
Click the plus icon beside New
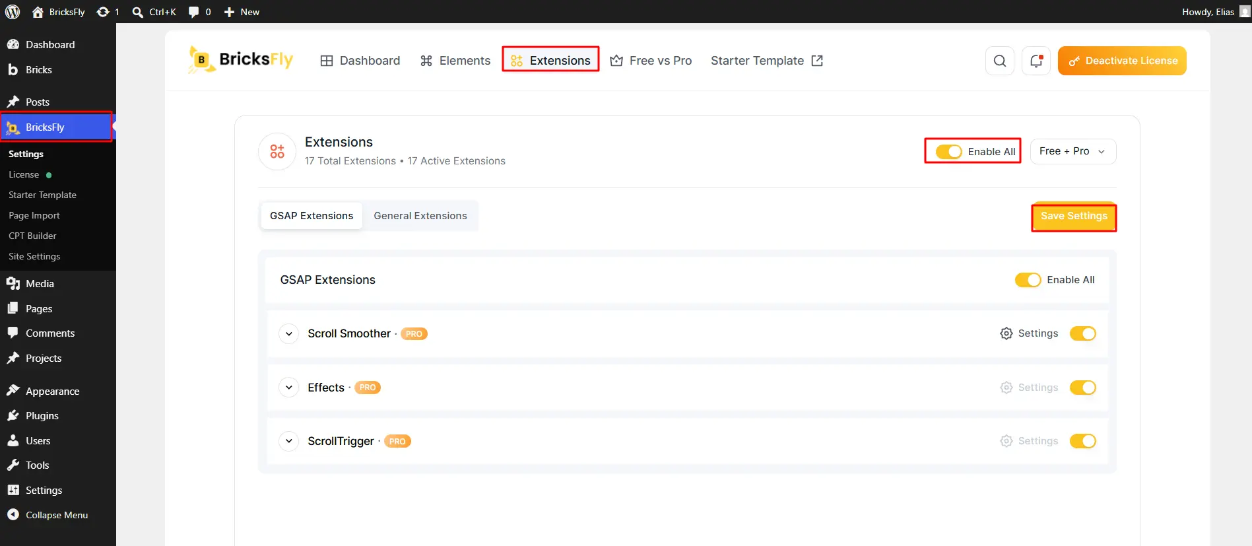tap(229, 12)
